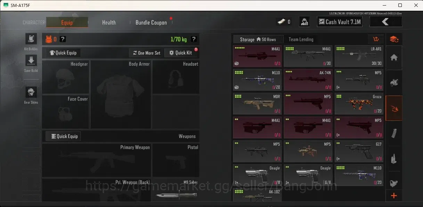Select the Deagle with 0/8 ammo
423x207 pixels.
(x=257, y=175)
